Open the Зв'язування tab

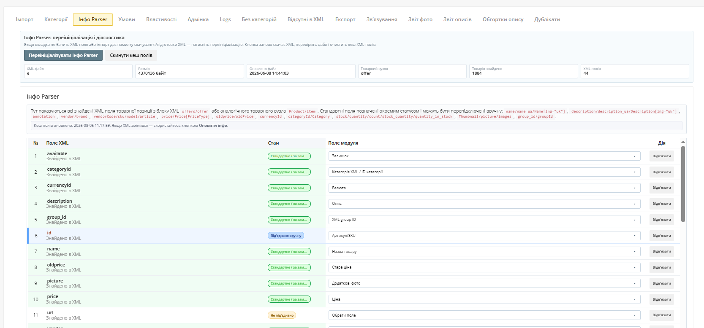pos(382,19)
